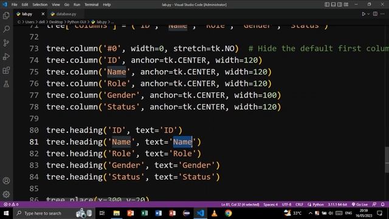Expand the Python GUI breadcrumb segment
Screen dimensions: 389x219
[x=77, y=22]
